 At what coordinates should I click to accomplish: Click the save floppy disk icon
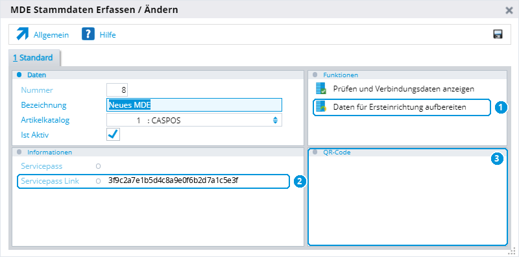tap(498, 34)
